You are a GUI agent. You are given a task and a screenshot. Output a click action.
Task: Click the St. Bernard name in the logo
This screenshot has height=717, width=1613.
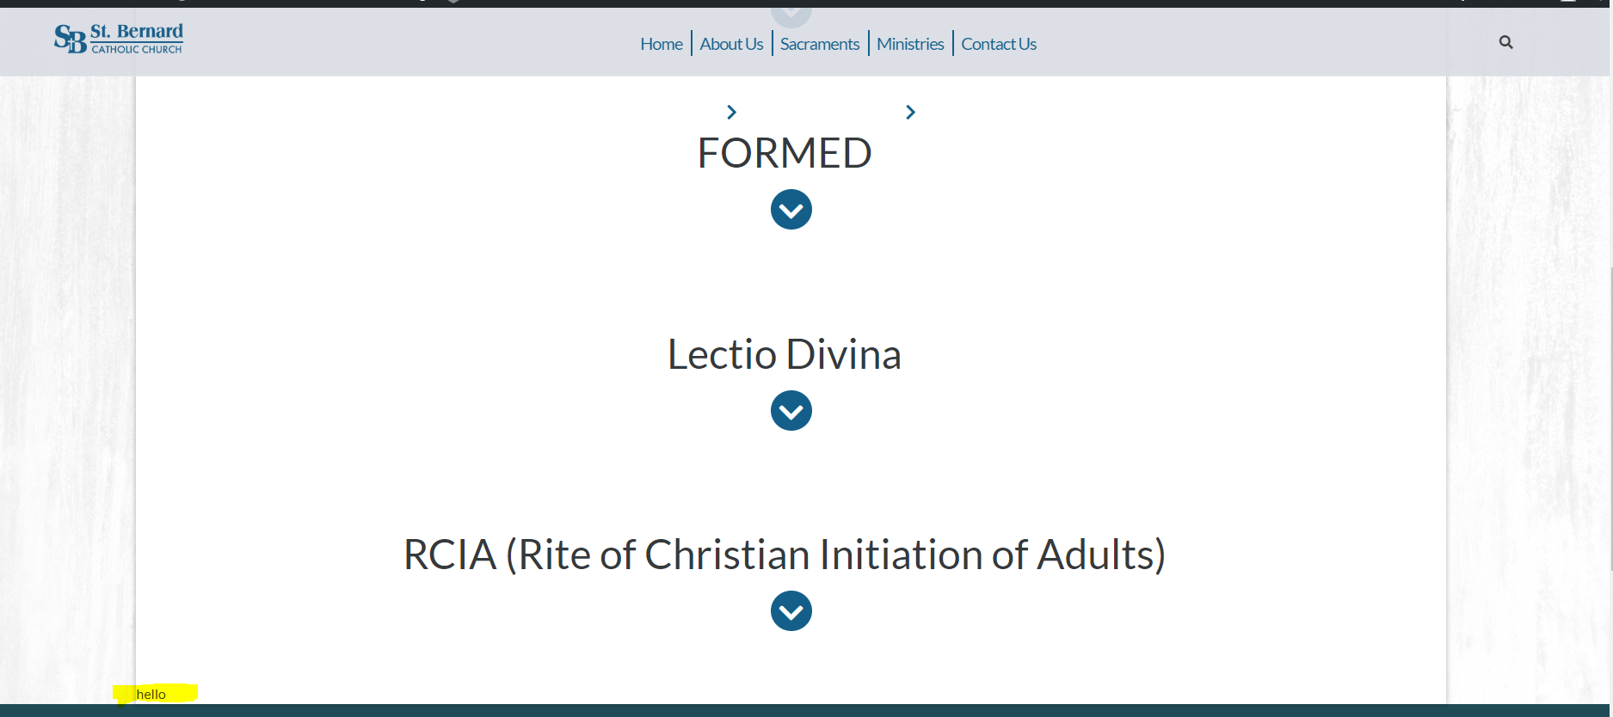pos(137,32)
